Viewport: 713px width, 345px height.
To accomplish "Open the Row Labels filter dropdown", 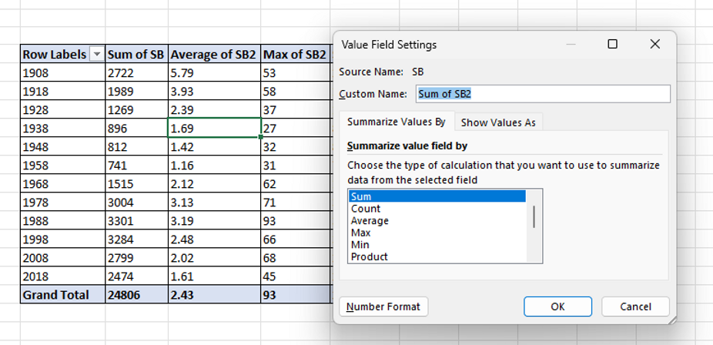I will tap(97, 55).
